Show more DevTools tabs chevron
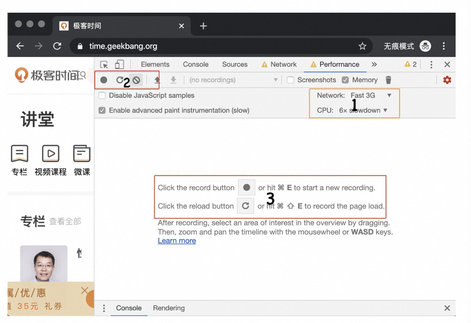This screenshot has width=471, height=323. coord(374,64)
